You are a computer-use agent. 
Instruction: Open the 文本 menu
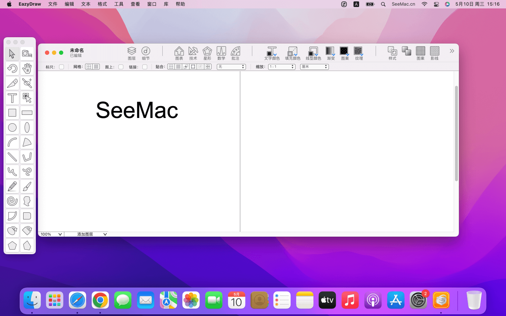86,4
